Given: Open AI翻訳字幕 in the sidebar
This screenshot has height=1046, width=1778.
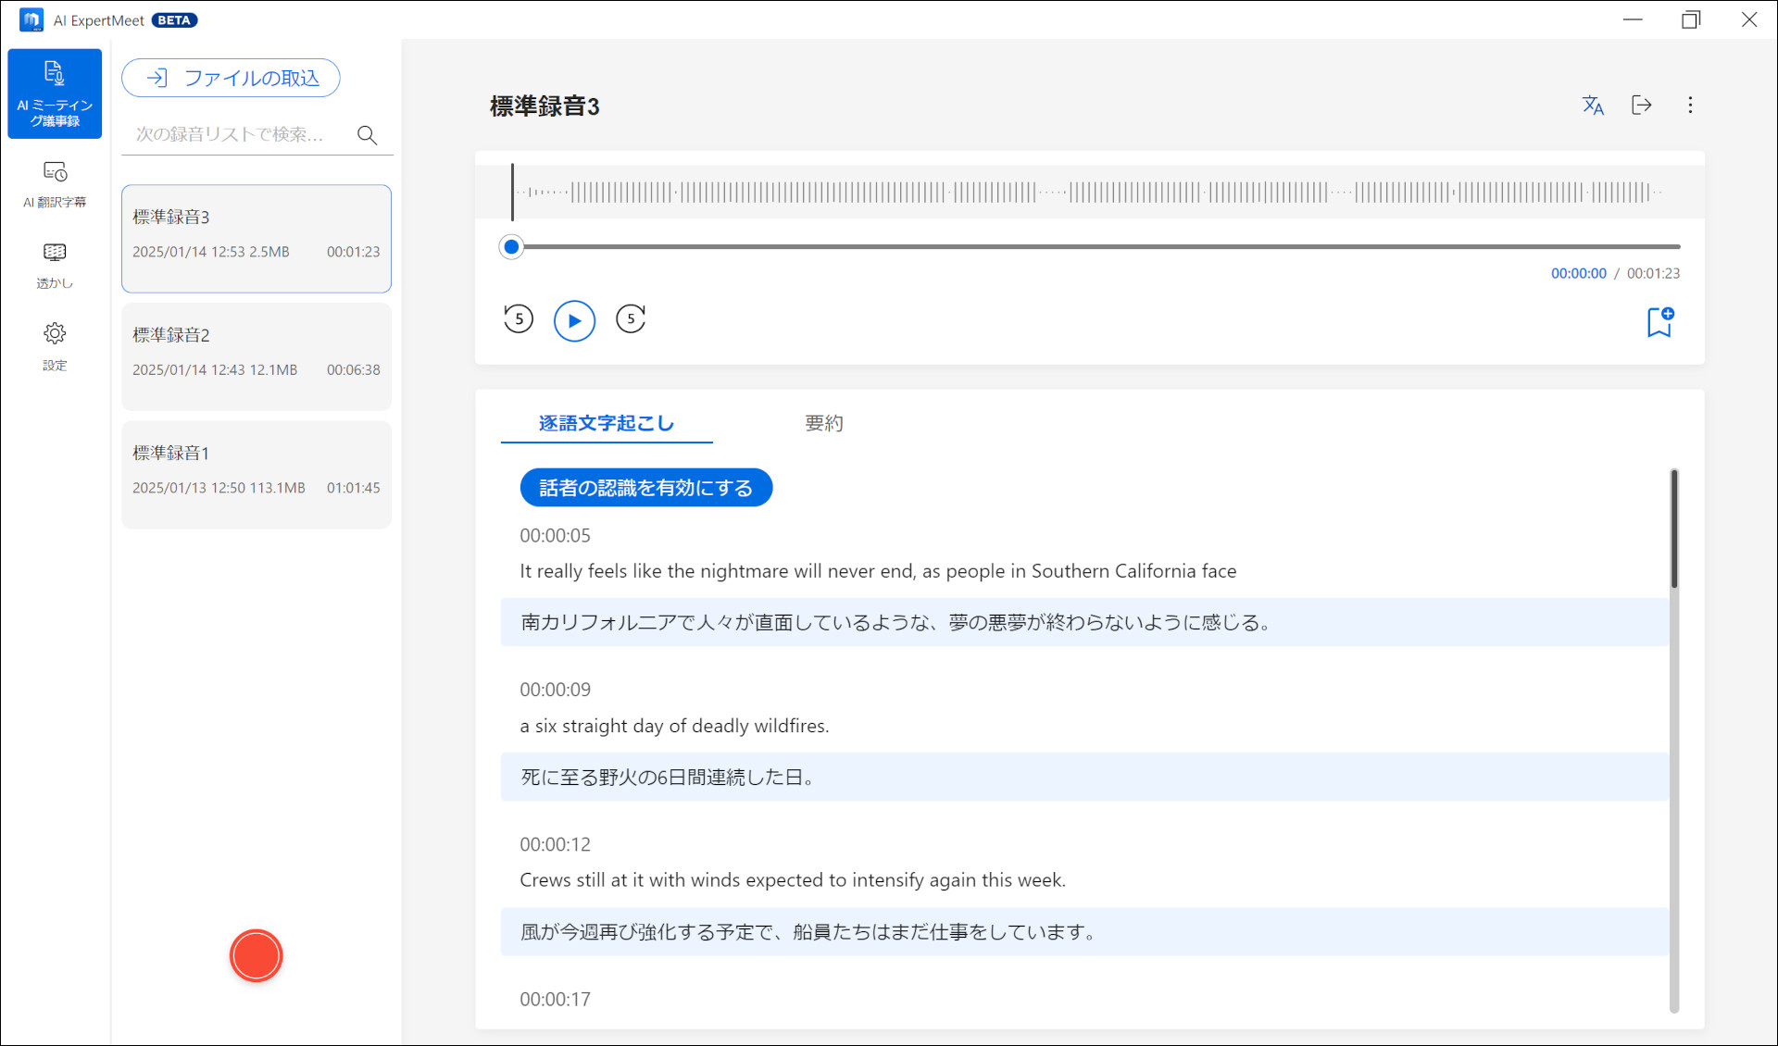Looking at the screenshot, I should pyautogui.click(x=55, y=183).
